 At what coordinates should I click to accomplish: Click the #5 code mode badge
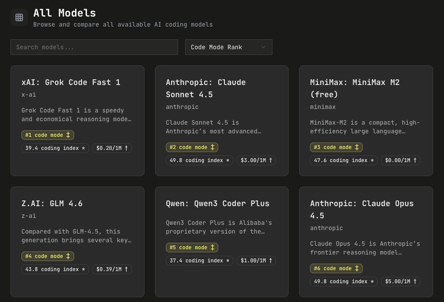point(192,247)
